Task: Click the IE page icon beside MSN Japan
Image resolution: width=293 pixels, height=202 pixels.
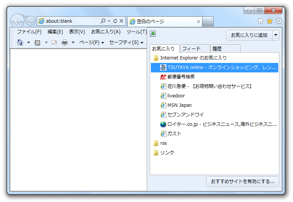Action: (163, 105)
